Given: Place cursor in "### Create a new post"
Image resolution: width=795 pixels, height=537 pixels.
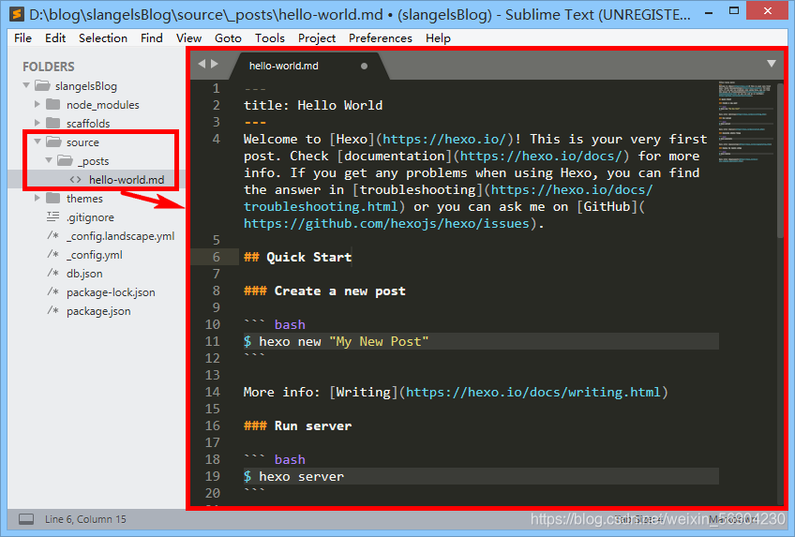Looking at the screenshot, I should (x=324, y=291).
